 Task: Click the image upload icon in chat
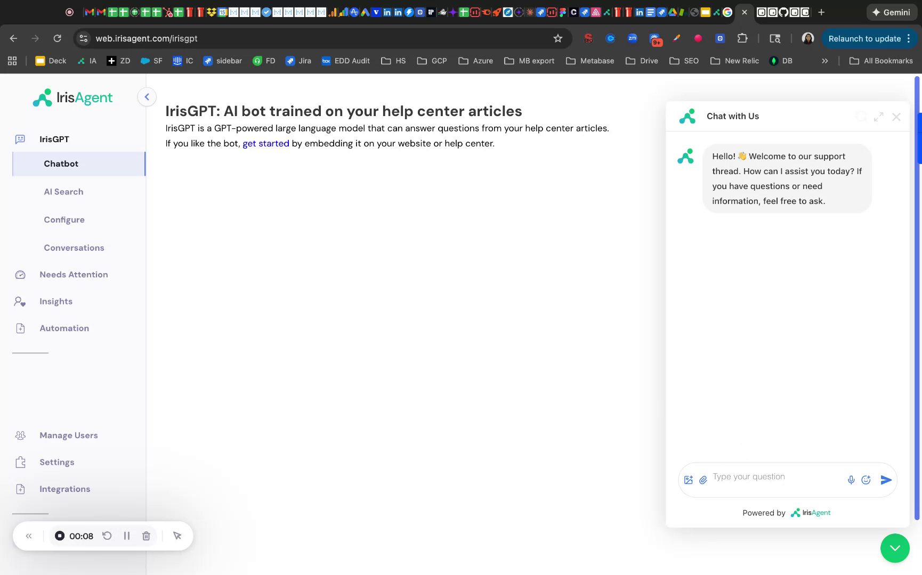click(x=688, y=480)
